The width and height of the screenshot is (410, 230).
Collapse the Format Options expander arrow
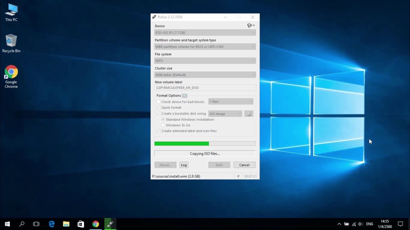(x=184, y=96)
